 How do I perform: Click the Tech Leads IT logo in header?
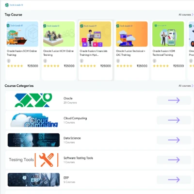click(x=14, y=5)
